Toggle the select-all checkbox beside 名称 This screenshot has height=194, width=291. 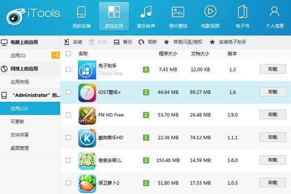[x=68, y=53]
